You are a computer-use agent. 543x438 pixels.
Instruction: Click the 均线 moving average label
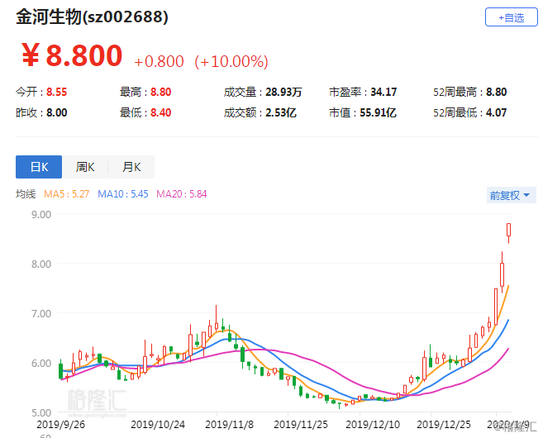[26, 194]
